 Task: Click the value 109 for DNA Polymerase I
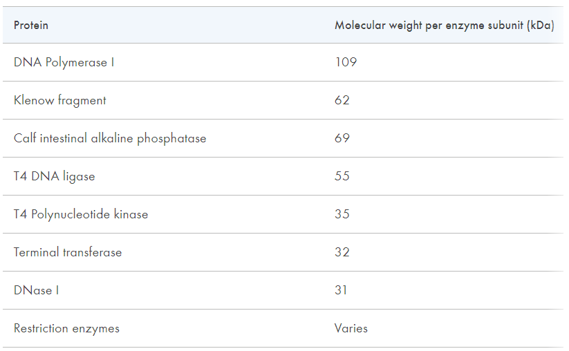[x=346, y=62]
